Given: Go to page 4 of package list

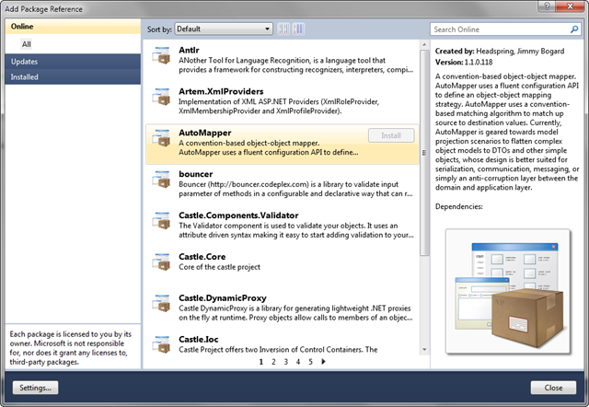Looking at the screenshot, I should (x=298, y=362).
